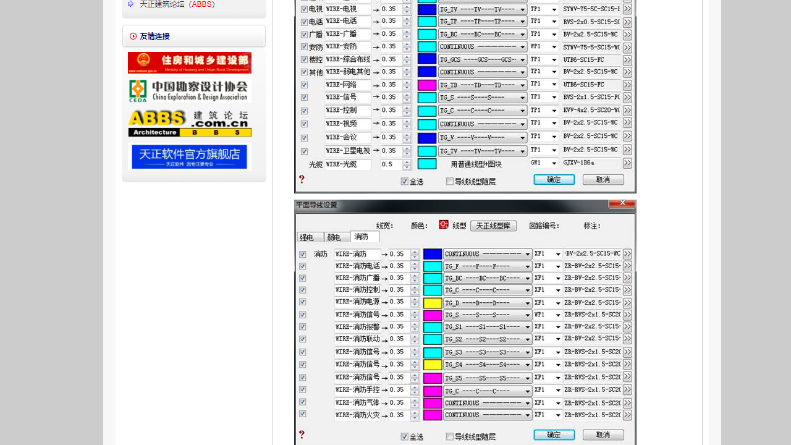Confirm settings with the 确定 button
The width and height of the screenshot is (791, 445).
(x=554, y=434)
